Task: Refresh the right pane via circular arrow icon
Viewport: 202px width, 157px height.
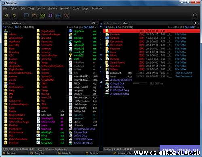Action: point(194,23)
